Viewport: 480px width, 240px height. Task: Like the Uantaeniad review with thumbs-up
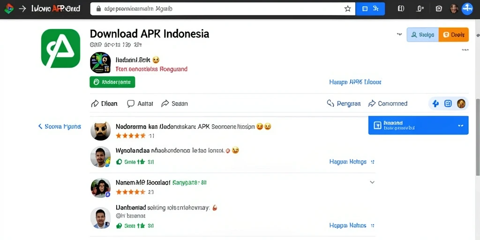click(119, 226)
